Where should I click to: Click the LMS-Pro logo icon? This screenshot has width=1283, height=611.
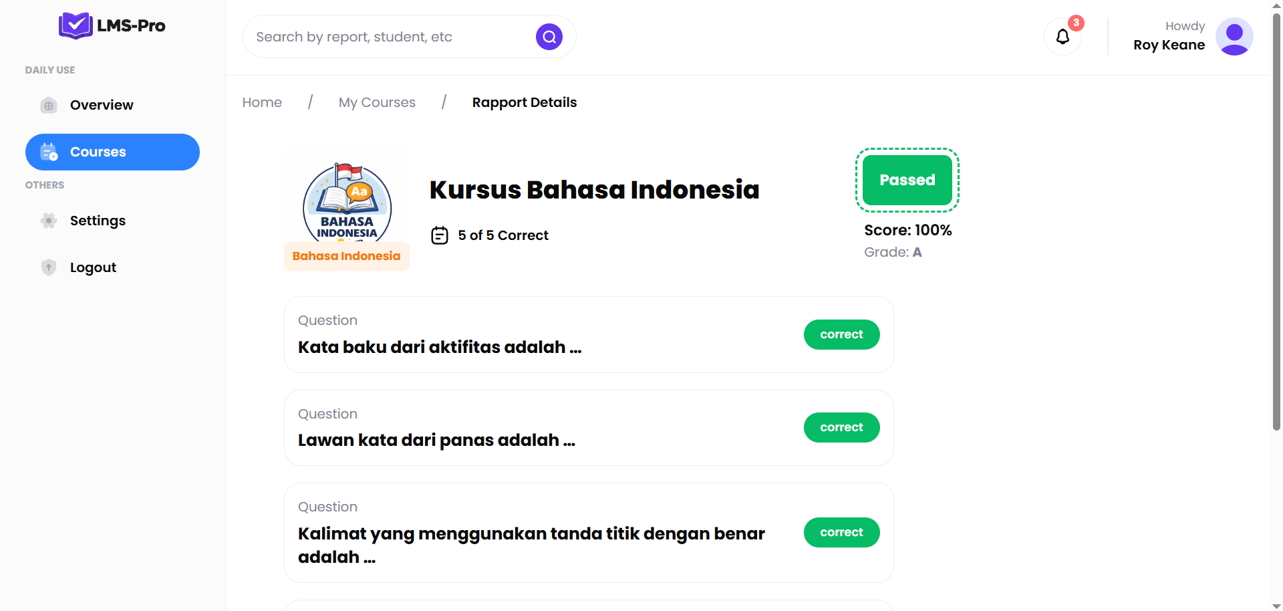point(76,25)
